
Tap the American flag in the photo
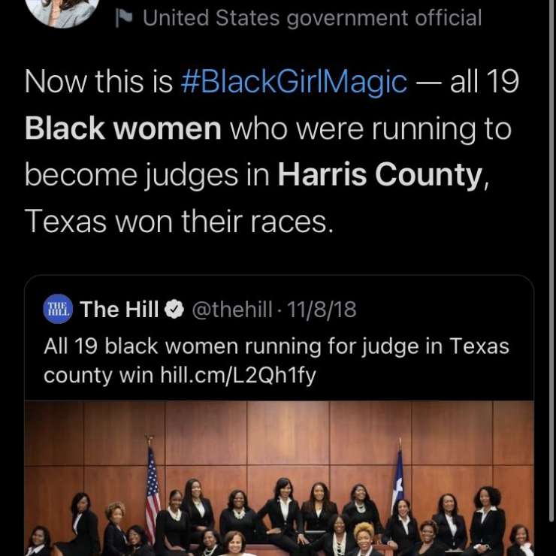[x=153, y=491]
